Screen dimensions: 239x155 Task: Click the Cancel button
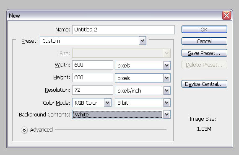[204, 41]
